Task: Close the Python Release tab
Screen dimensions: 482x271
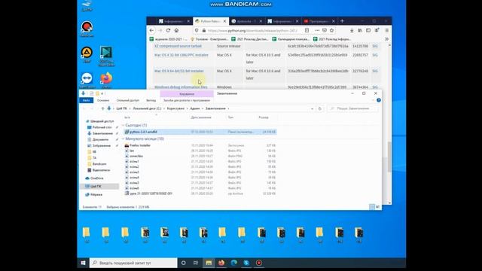Action: [x=224, y=21]
